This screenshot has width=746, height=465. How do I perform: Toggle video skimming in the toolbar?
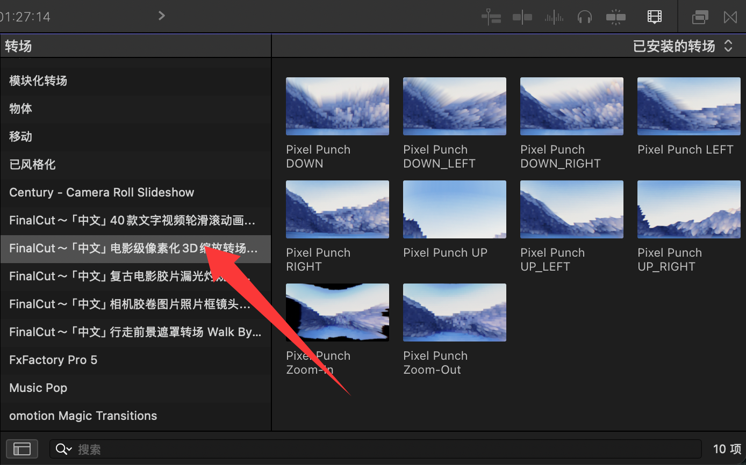click(x=522, y=17)
